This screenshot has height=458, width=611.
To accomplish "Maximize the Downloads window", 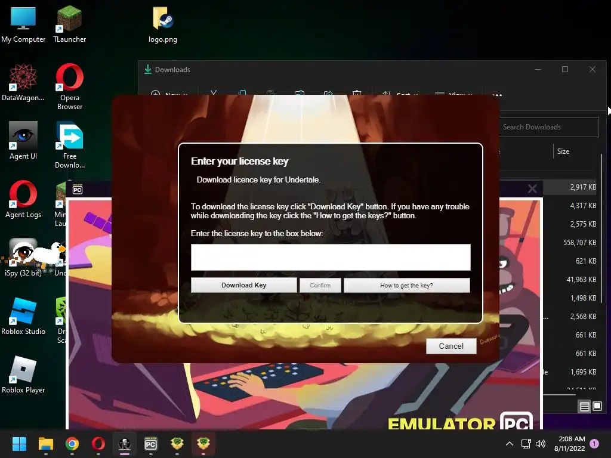I will point(565,69).
